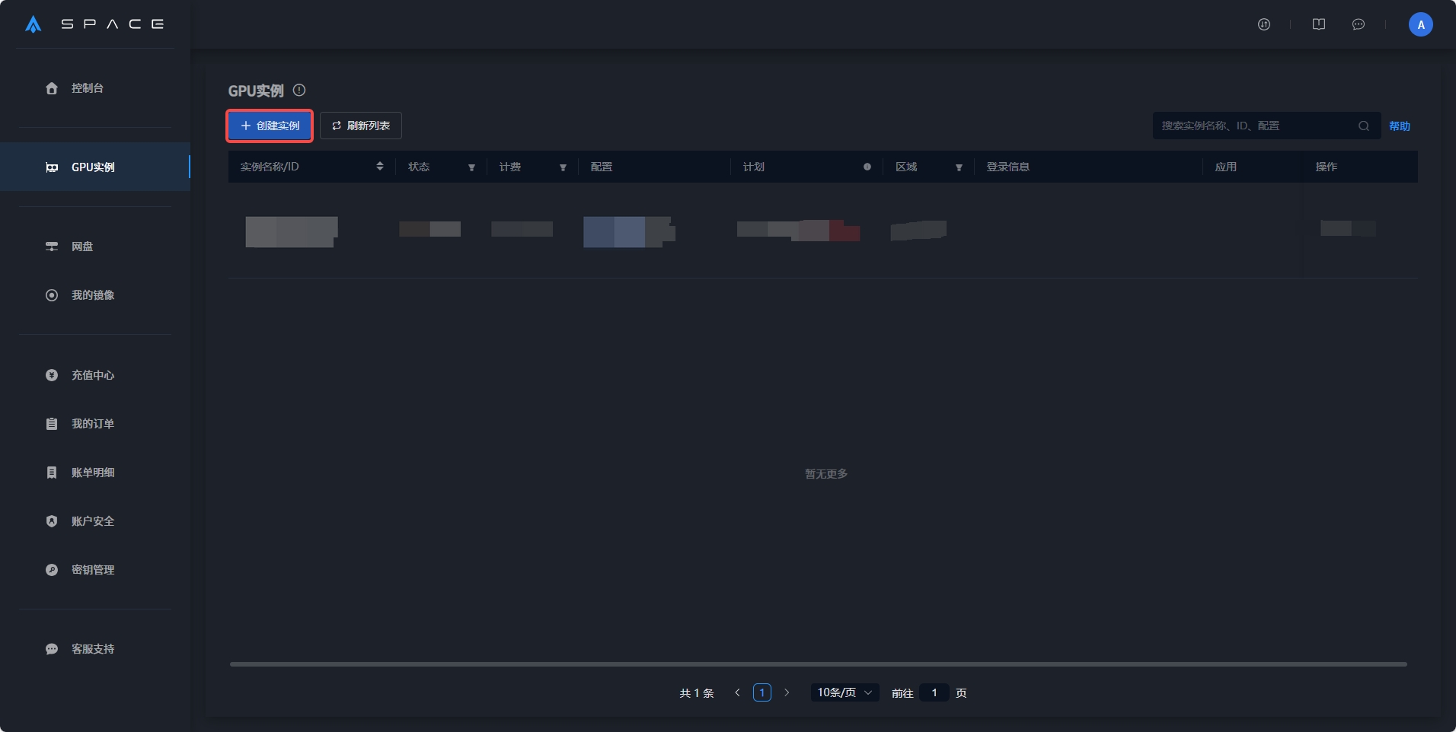Go to 我的镜像 in sidebar
This screenshot has height=732, width=1456.
coord(92,295)
